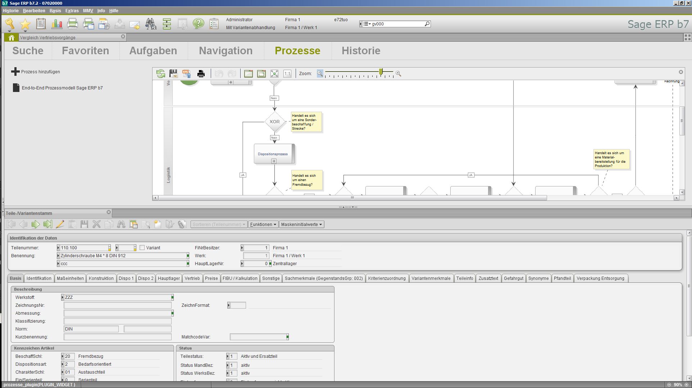Click the 1:1 actual size icon
This screenshot has width=692, height=388.
coord(287,74)
